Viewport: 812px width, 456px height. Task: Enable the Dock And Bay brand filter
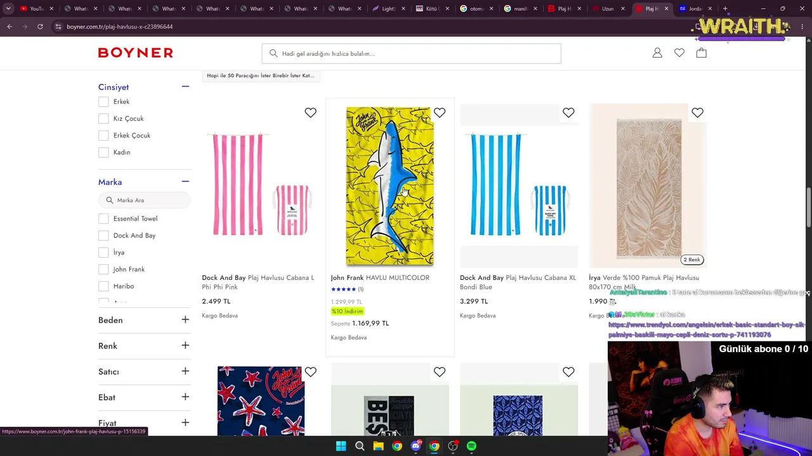pyautogui.click(x=103, y=236)
